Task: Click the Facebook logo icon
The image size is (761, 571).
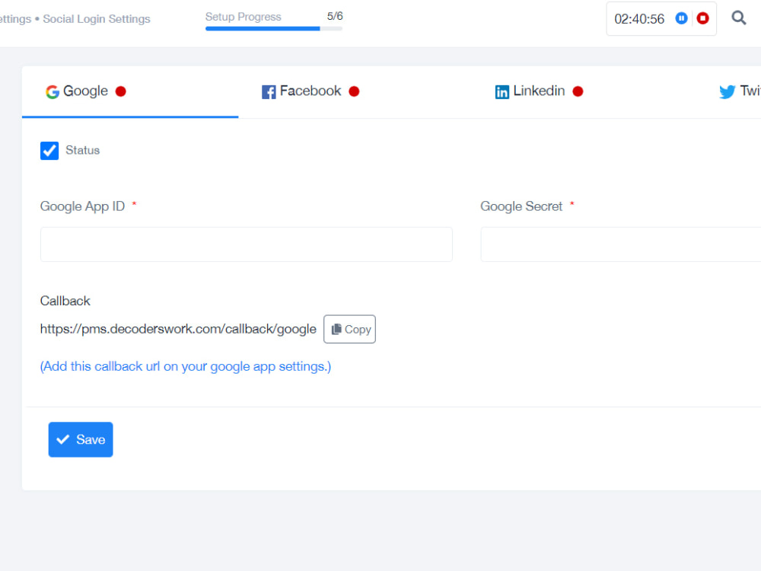Action: coord(269,92)
